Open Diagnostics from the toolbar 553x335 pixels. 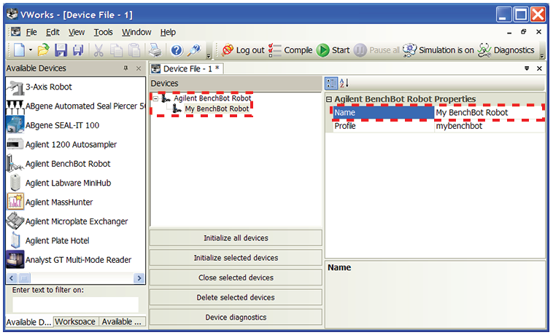[x=506, y=50]
